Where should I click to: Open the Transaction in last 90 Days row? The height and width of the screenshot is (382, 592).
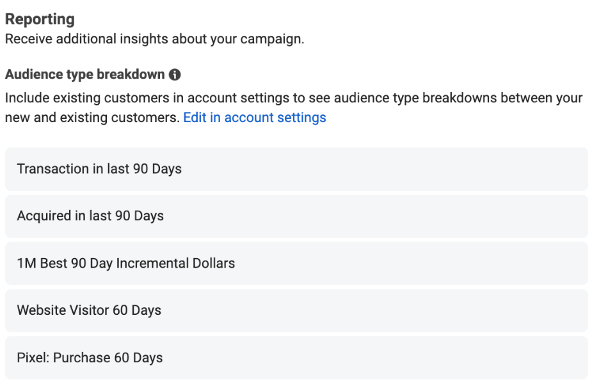point(296,169)
